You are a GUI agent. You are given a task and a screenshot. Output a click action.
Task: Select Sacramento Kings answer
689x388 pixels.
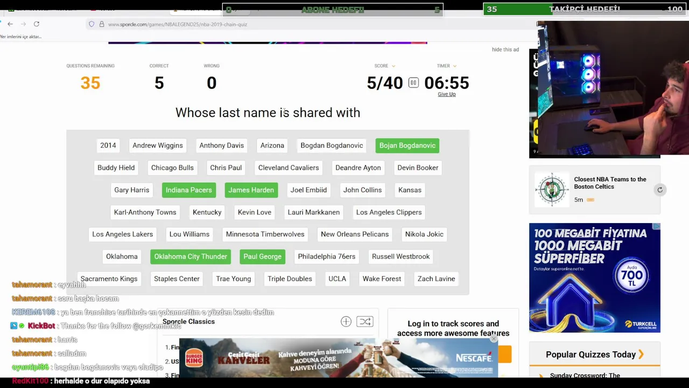(x=109, y=279)
